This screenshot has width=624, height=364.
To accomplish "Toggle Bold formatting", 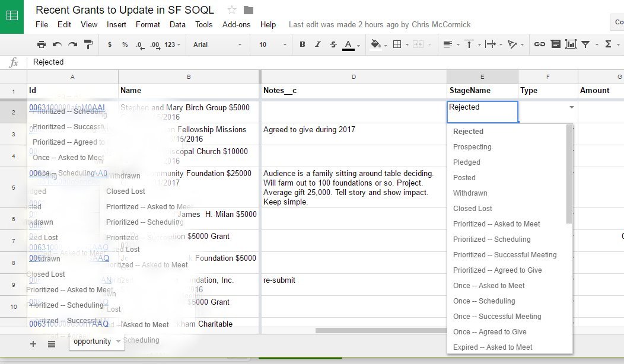I will pyautogui.click(x=303, y=44).
